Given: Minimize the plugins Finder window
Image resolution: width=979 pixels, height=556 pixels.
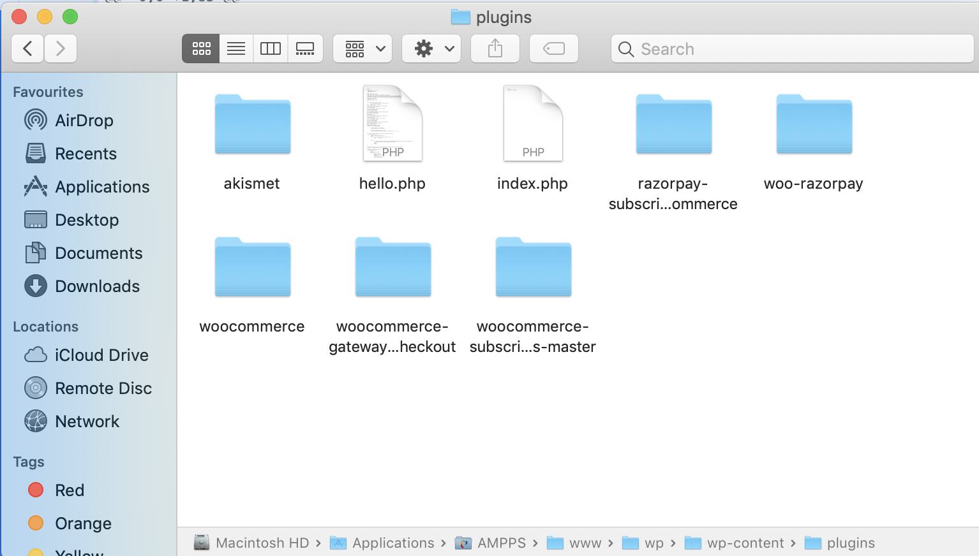Looking at the screenshot, I should tap(45, 17).
